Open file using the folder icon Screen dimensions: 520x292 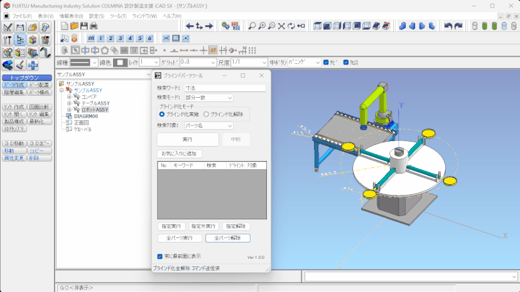pyautogui.click(x=74, y=26)
